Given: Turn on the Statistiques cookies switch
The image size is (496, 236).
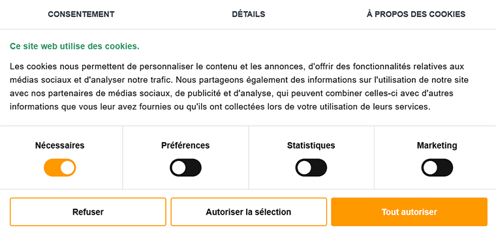Looking at the screenshot, I should pyautogui.click(x=311, y=168).
